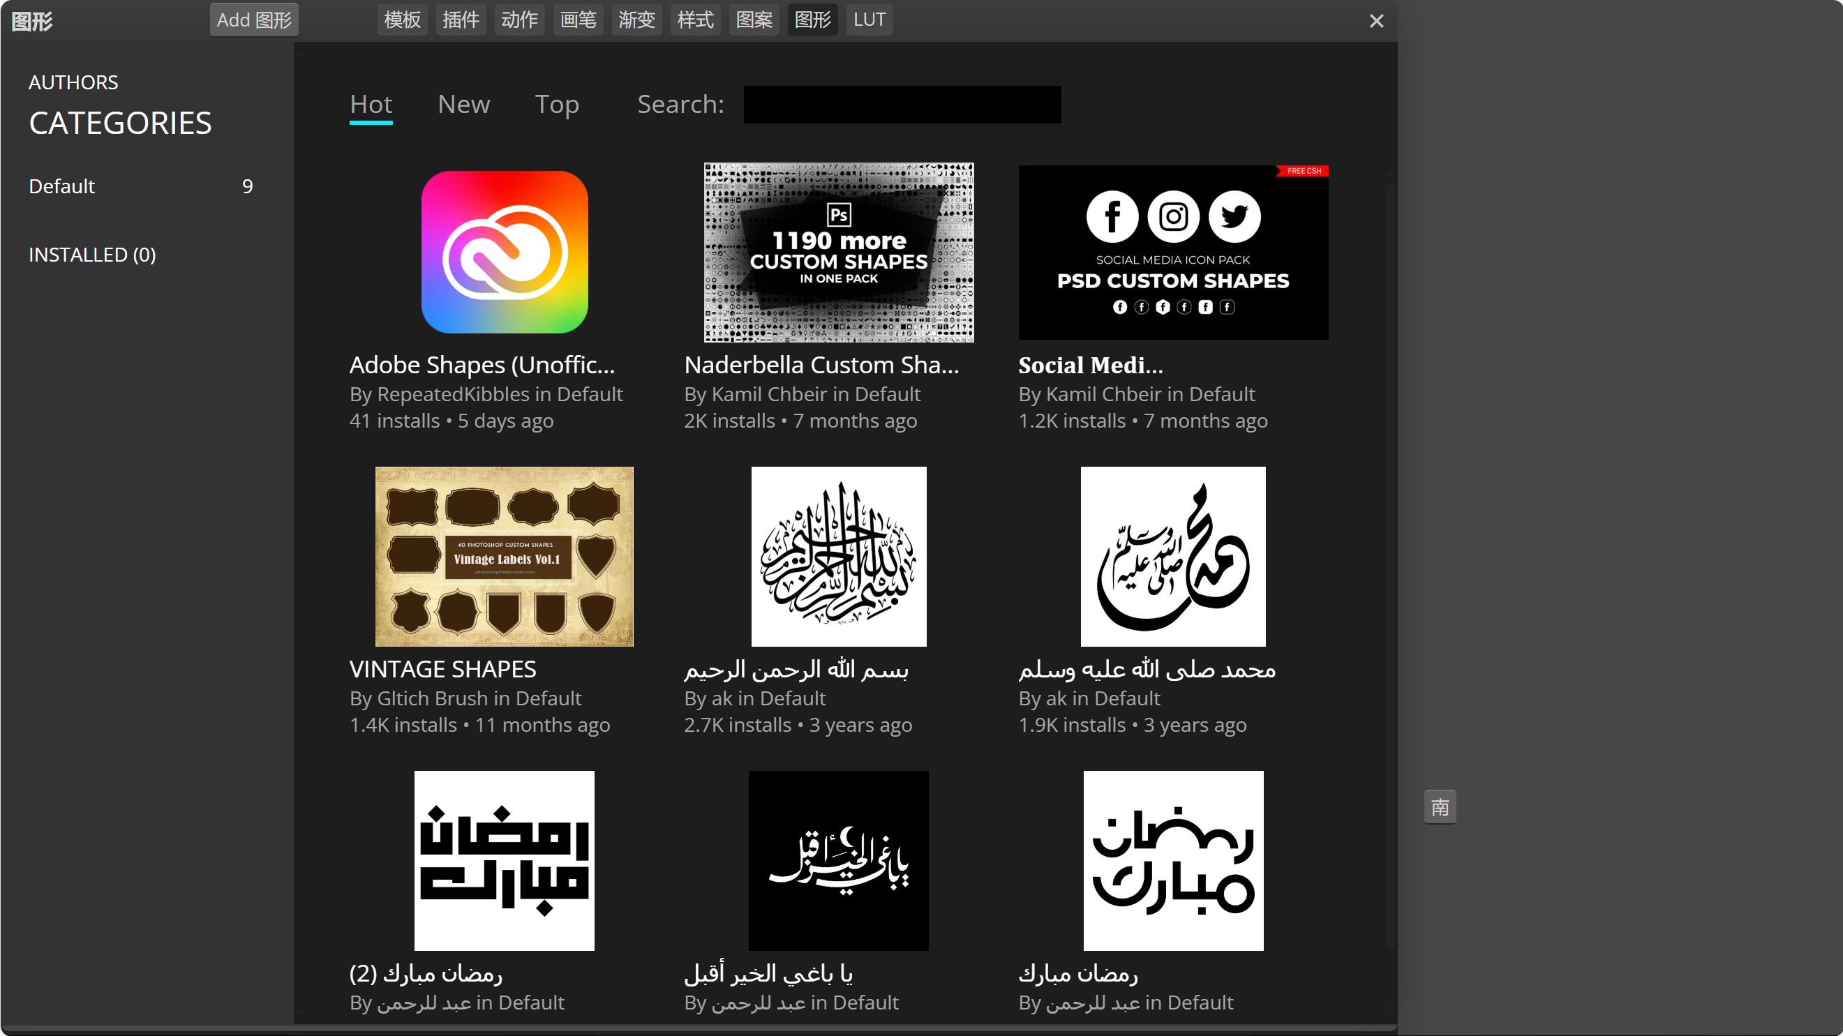Open the LUT resource tab
This screenshot has height=1036, width=1843.
click(870, 20)
